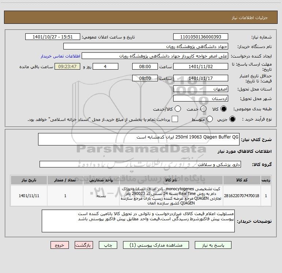Select the کالا/خدمت radio button
282x273 pixels.
click(178, 109)
